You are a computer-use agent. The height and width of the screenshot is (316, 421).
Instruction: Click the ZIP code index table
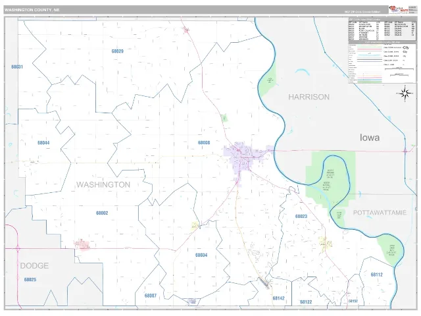pyautogui.click(x=382, y=29)
